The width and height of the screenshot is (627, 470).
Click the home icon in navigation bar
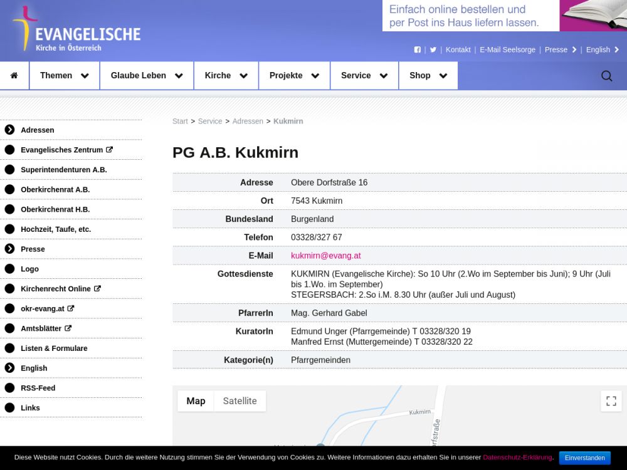pos(14,76)
